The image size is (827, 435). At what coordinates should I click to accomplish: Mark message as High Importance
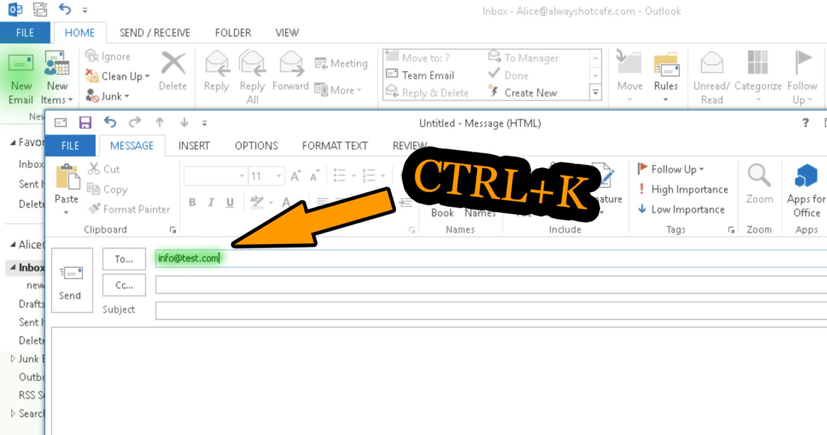point(683,190)
